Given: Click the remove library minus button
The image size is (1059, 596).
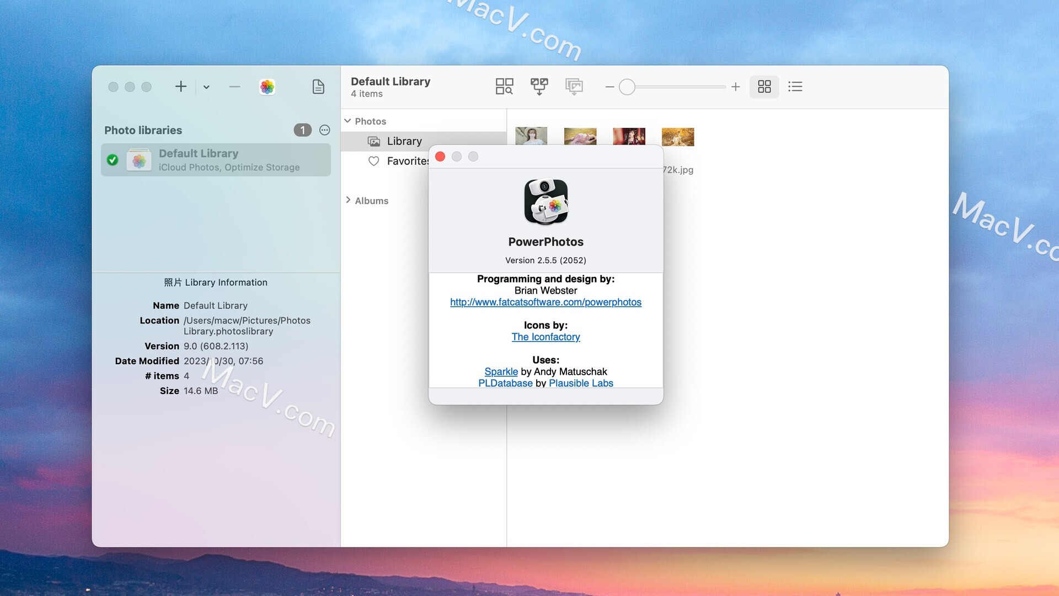Looking at the screenshot, I should tap(234, 87).
